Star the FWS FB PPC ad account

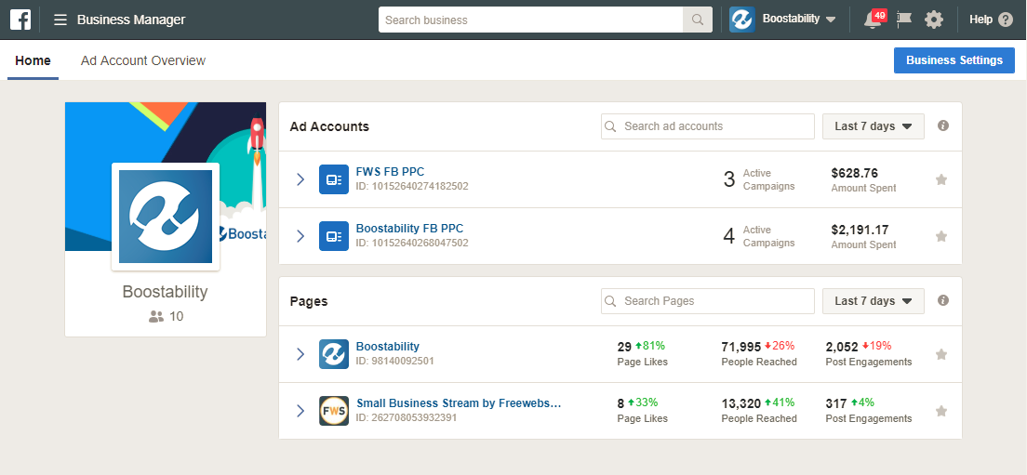click(941, 179)
